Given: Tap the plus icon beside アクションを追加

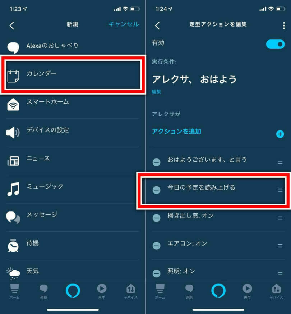Looking at the screenshot, I should point(280,134).
